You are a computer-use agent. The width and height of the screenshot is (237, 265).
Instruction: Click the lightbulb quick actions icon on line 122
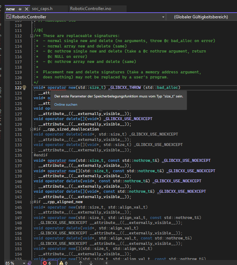[x=24, y=87]
